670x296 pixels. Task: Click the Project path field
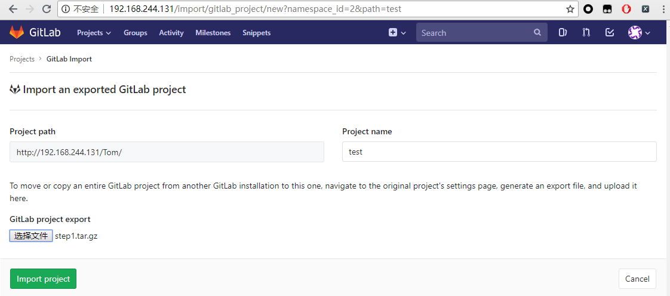click(167, 152)
